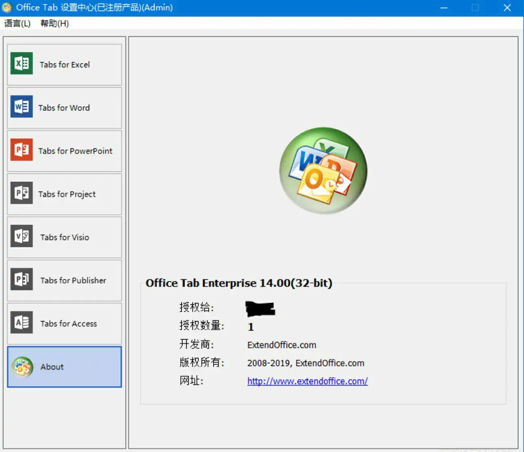Close the Office Tab settings window

tap(507, 8)
